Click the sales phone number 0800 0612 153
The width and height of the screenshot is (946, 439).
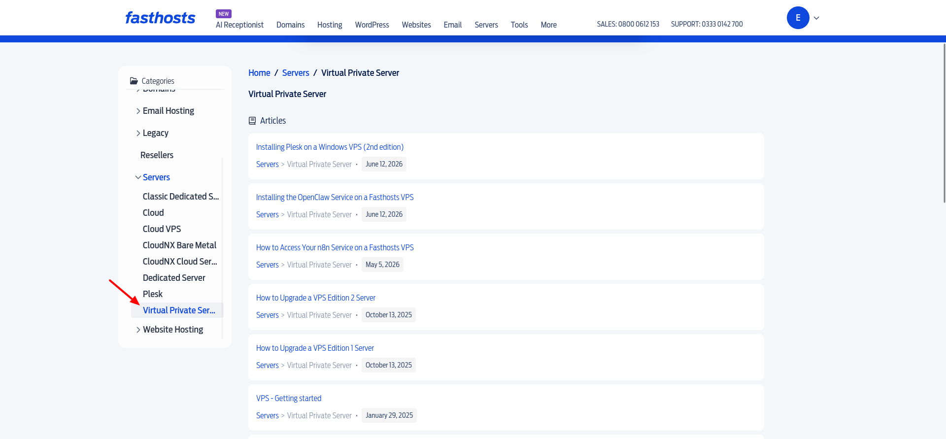pos(639,24)
